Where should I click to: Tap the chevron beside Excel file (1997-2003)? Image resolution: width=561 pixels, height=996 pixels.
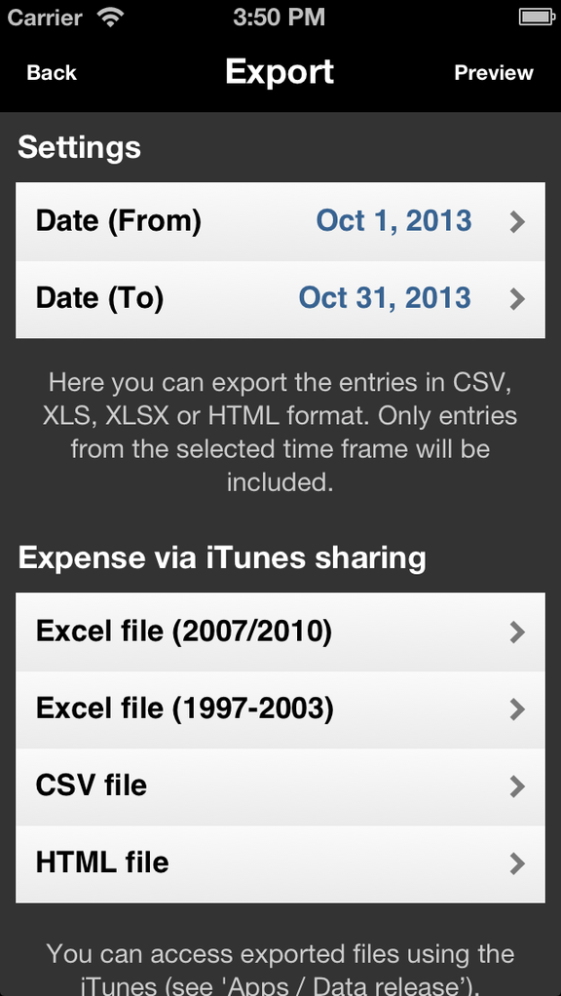pos(518,710)
